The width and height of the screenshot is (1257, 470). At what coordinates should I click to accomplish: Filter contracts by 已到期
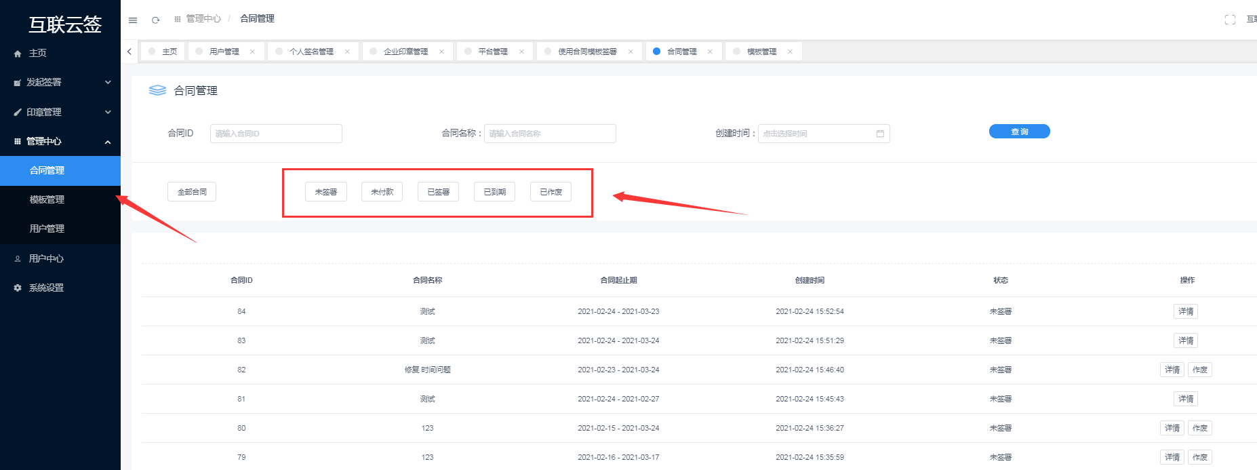(495, 192)
